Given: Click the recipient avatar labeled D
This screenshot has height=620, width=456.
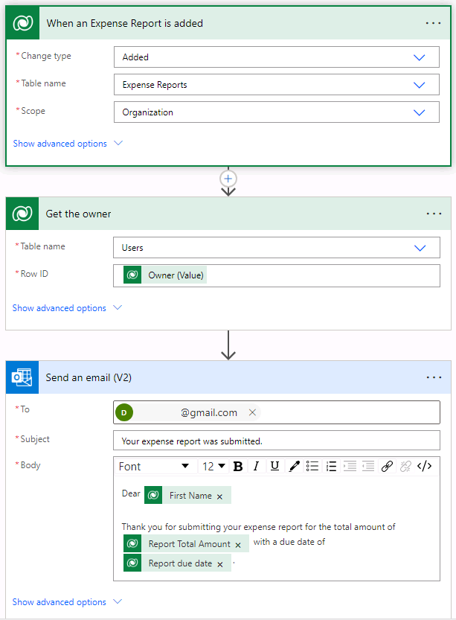Looking at the screenshot, I should [x=124, y=412].
